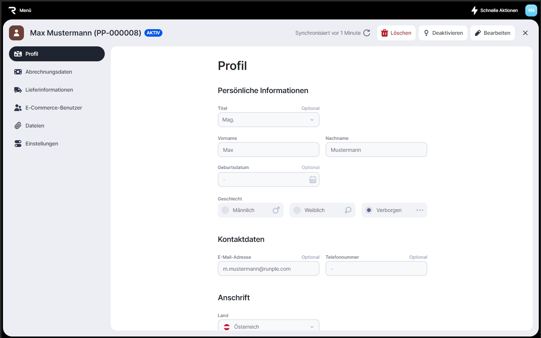The image size is (541, 338).
Task: Click the lightning bolt Schnelle Aktionen icon
Action: coord(474,10)
